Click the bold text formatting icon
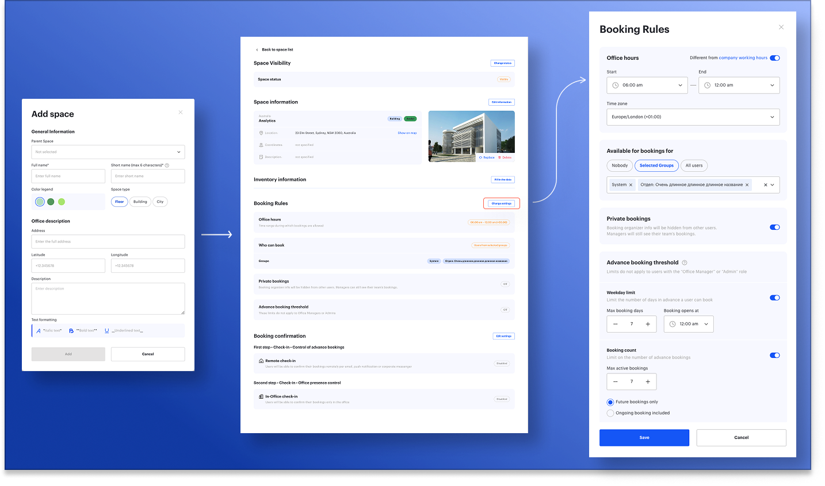This screenshot has height=486, width=825. [x=71, y=331]
